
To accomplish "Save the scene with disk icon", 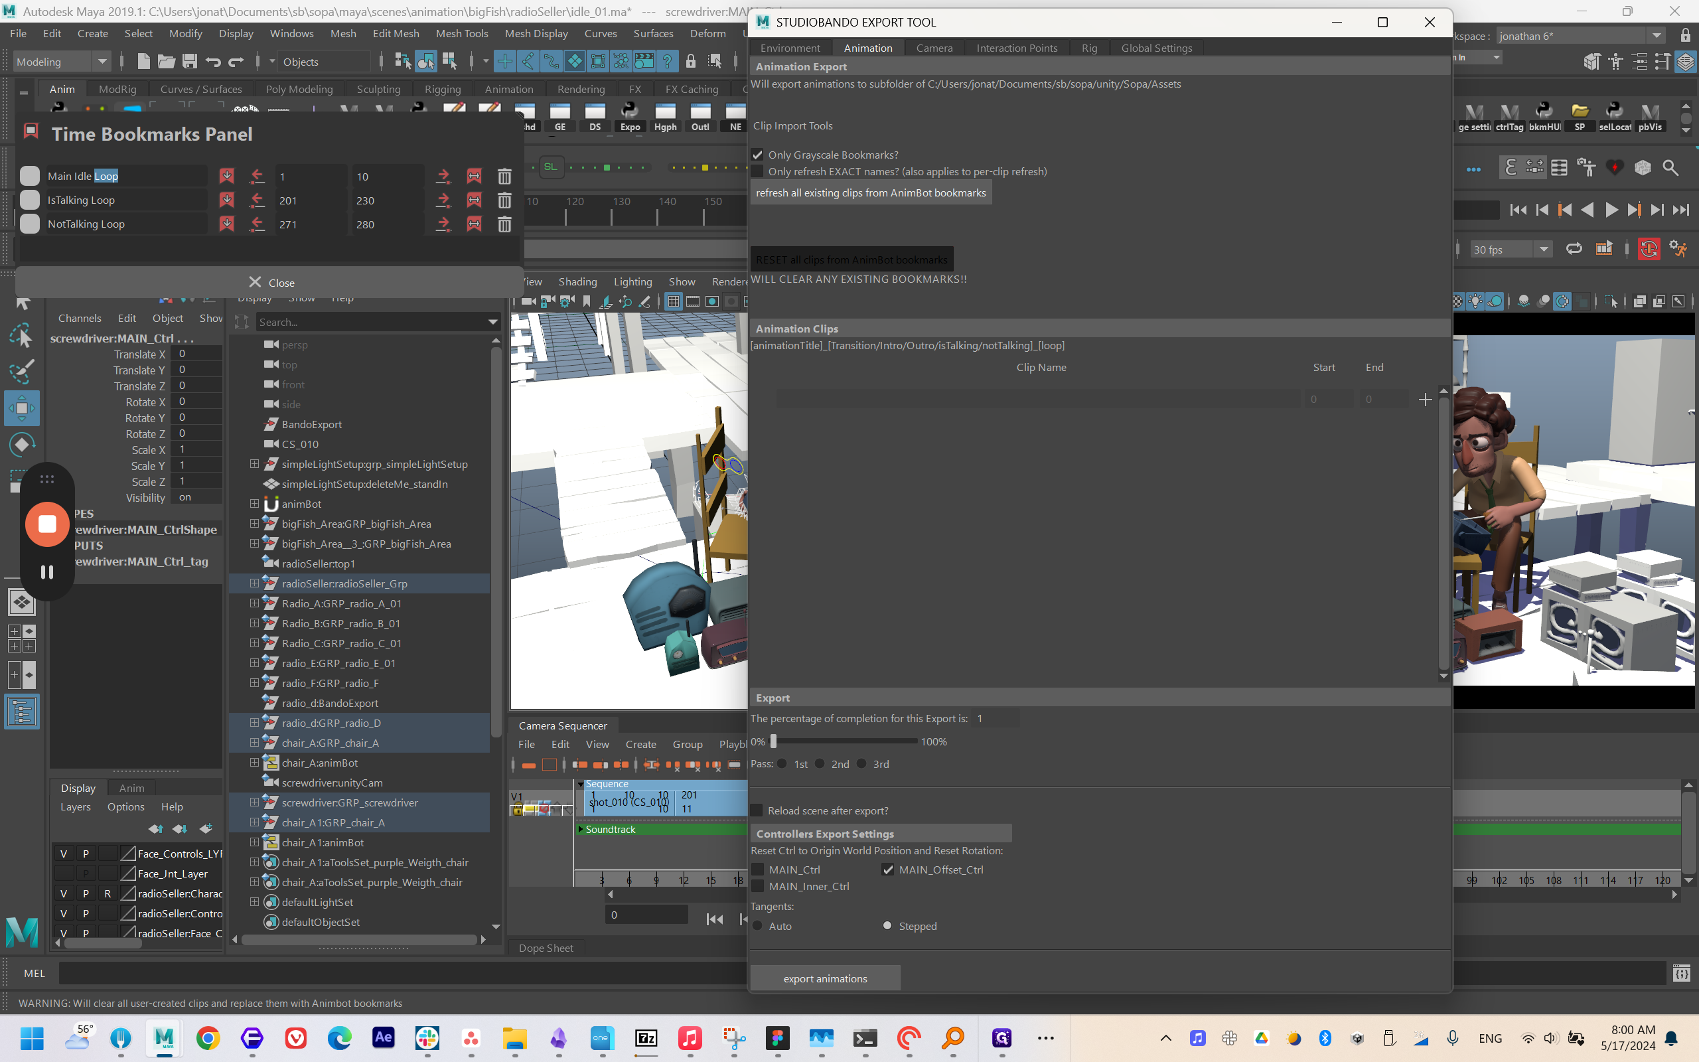I will point(190,62).
